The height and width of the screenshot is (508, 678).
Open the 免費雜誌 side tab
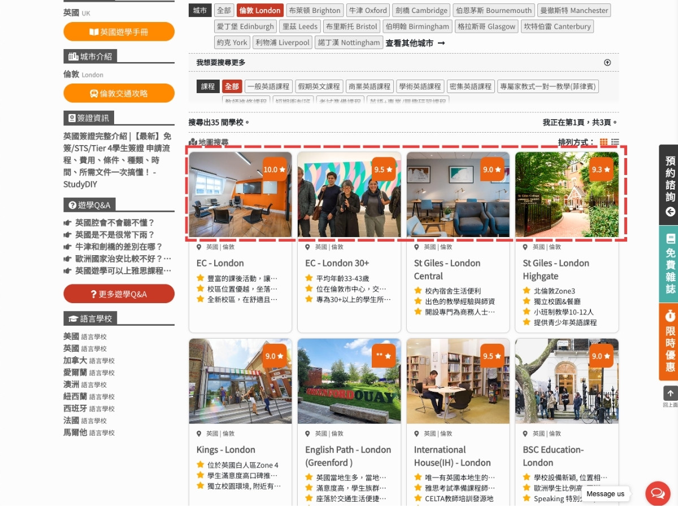point(670,264)
